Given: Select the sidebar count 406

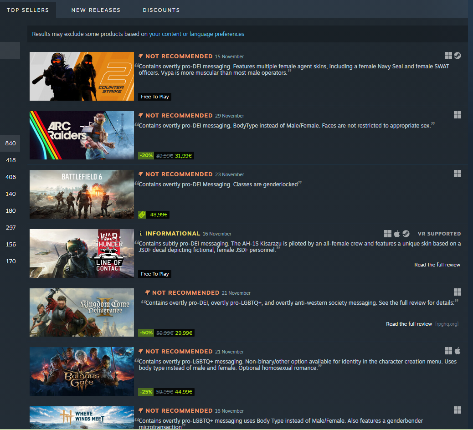Looking at the screenshot, I should [10, 177].
